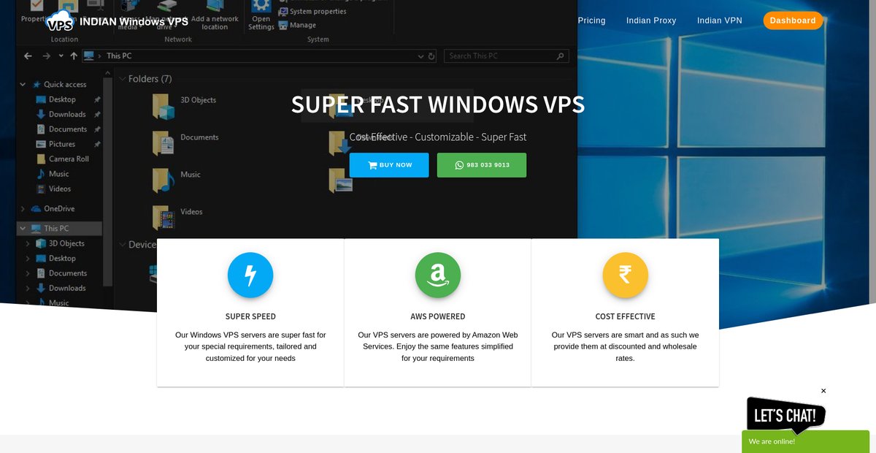Image resolution: width=876 pixels, height=453 pixels.
Task: Click the yellow rupee symbol icon
Action: (x=626, y=275)
